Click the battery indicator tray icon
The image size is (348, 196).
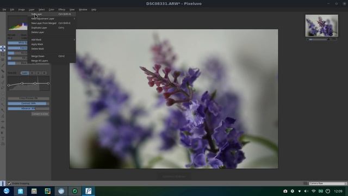point(321,191)
